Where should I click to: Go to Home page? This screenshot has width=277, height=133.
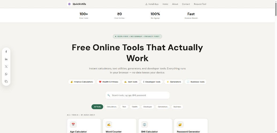[165, 4]
